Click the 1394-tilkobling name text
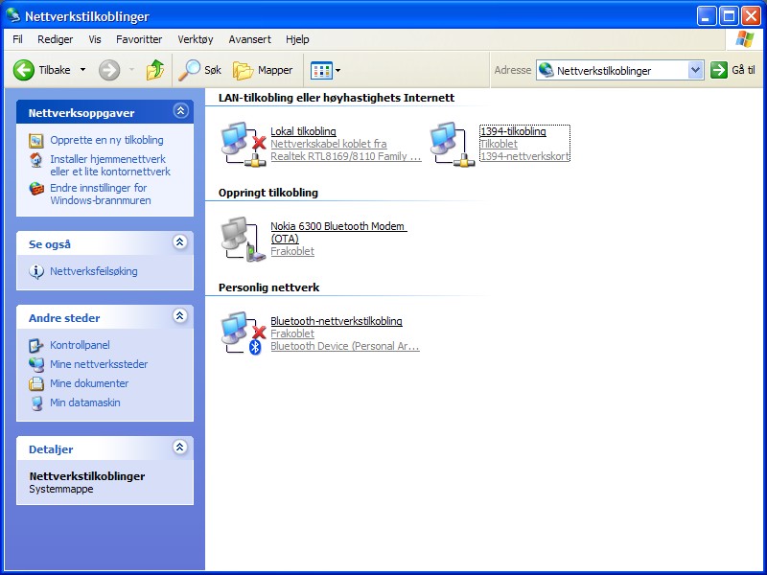The width and height of the screenshot is (767, 575). point(513,131)
